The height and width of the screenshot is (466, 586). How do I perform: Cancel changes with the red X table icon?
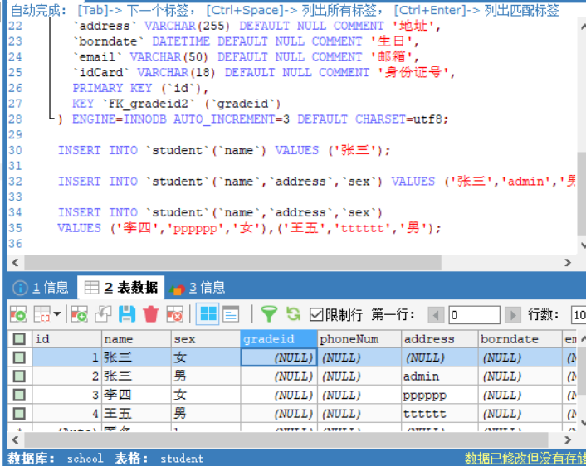pyautogui.click(x=174, y=314)
